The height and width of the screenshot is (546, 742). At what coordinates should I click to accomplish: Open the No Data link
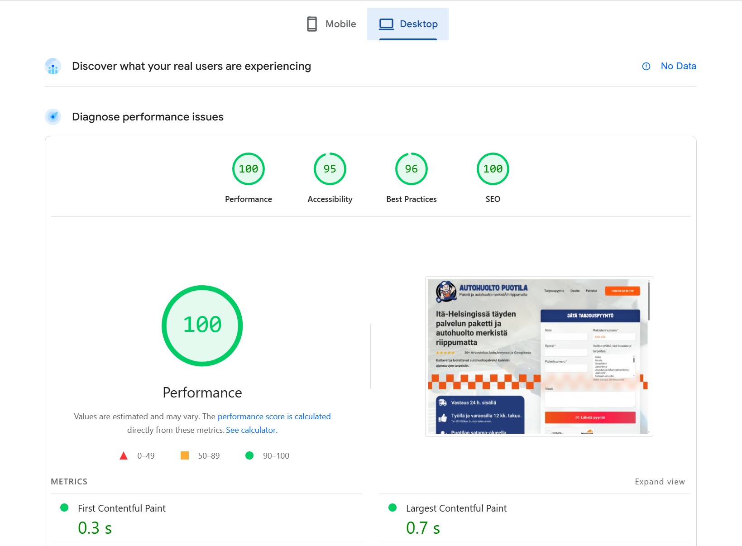point(678,66)
